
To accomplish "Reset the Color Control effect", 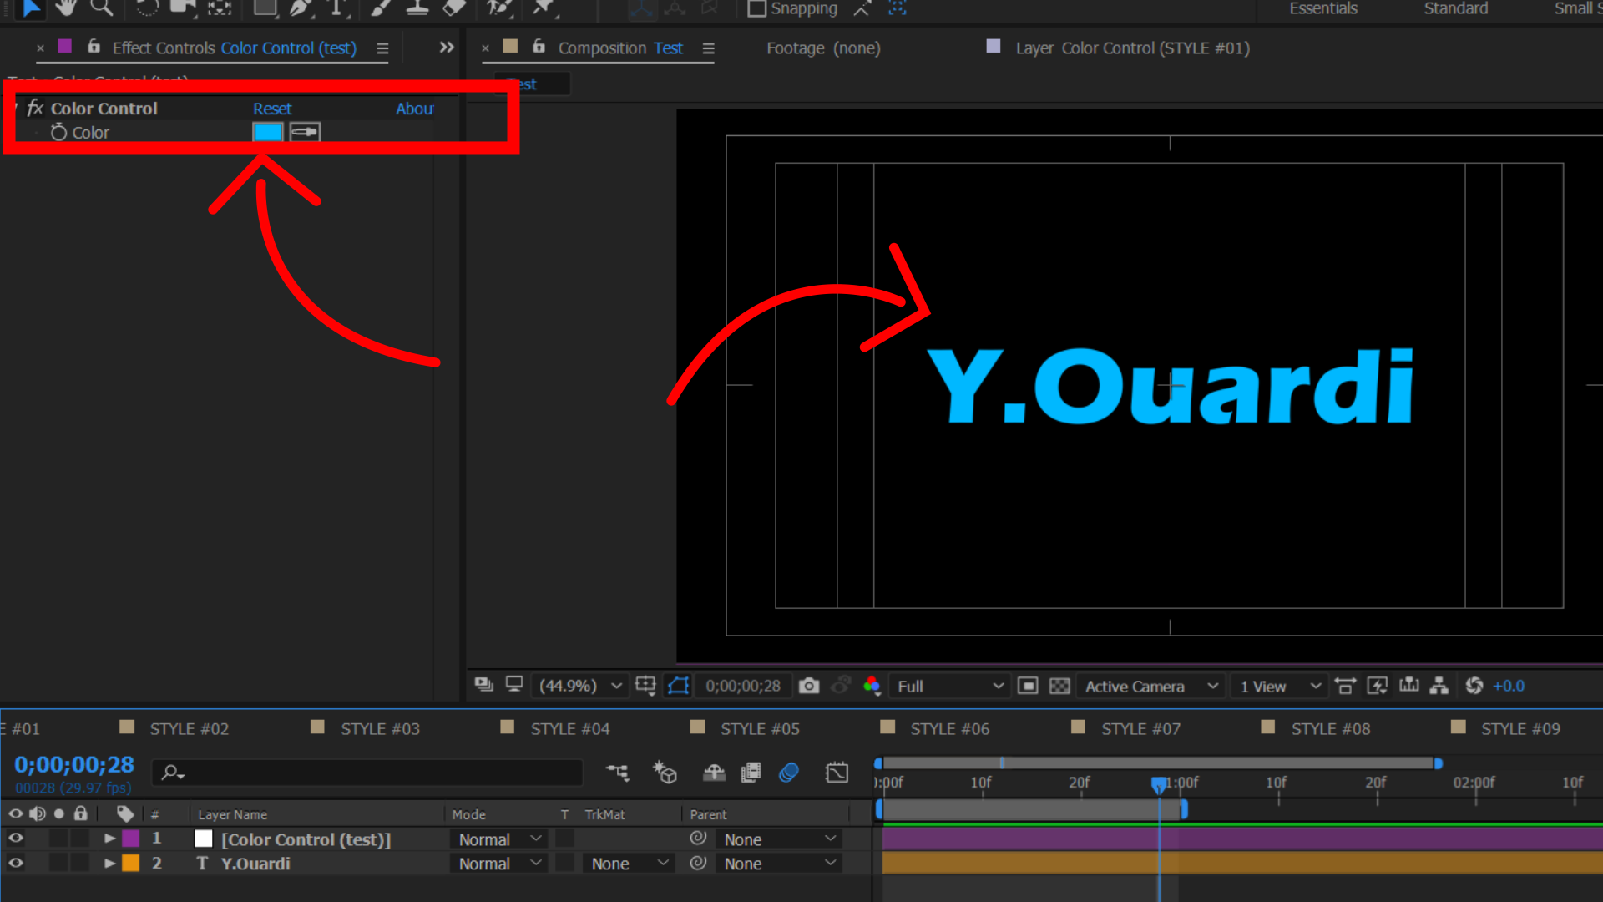I will [272, 108].
